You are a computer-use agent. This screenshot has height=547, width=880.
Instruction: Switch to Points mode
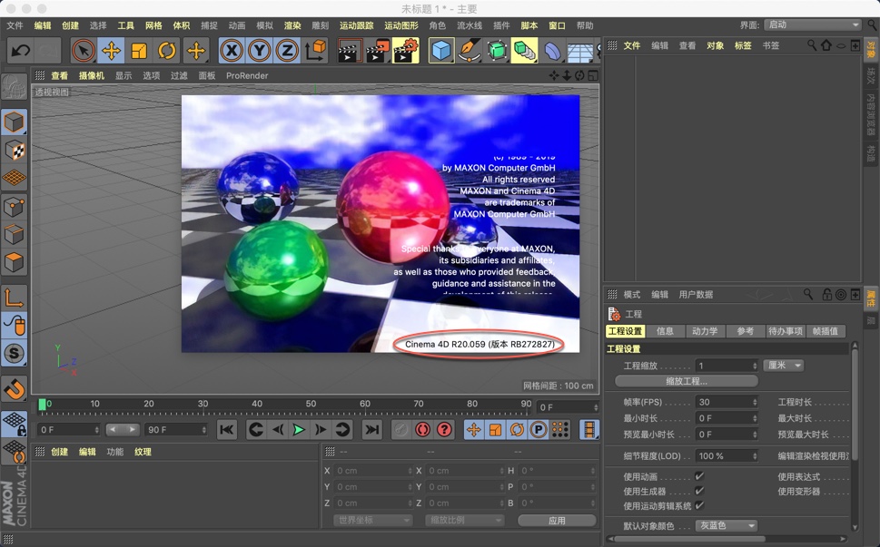click(x=14, y=207)
